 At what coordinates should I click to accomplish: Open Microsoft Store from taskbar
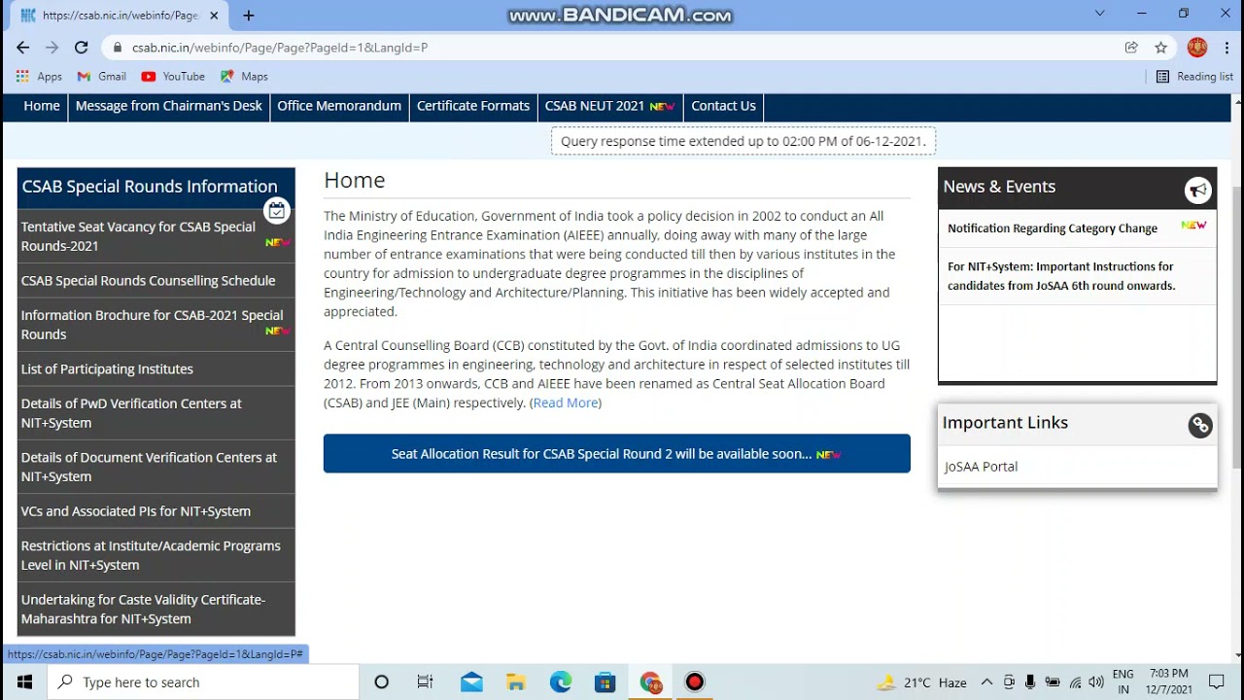tap(605, 682)
